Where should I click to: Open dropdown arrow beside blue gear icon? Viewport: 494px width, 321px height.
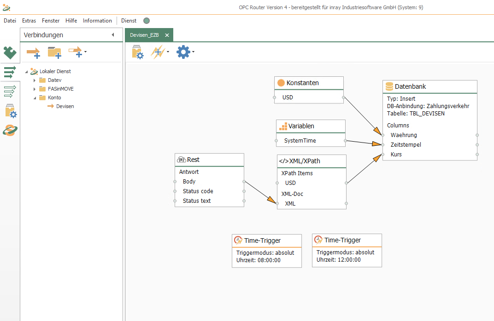click(193, 52)
